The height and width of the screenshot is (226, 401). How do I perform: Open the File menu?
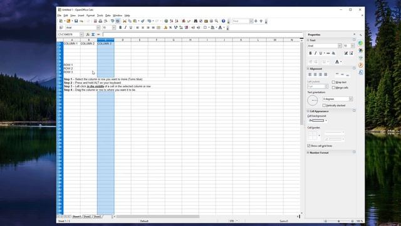tap(60, 16)
